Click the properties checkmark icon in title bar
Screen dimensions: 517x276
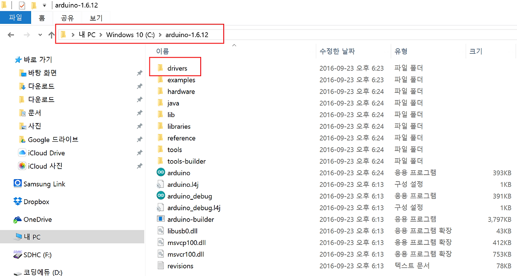pyautogui.click(x=22, y=5)
